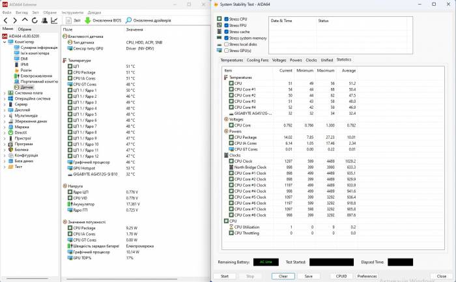Viewport: 456px width, 282px height.
Task: Click the user silhouette icon in AIDA64 toolbar
Action: [x=44, y=20]
